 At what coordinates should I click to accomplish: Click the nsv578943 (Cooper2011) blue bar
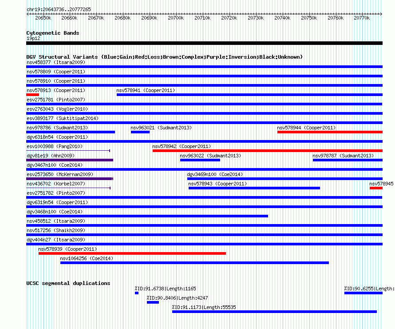(254, 188)
